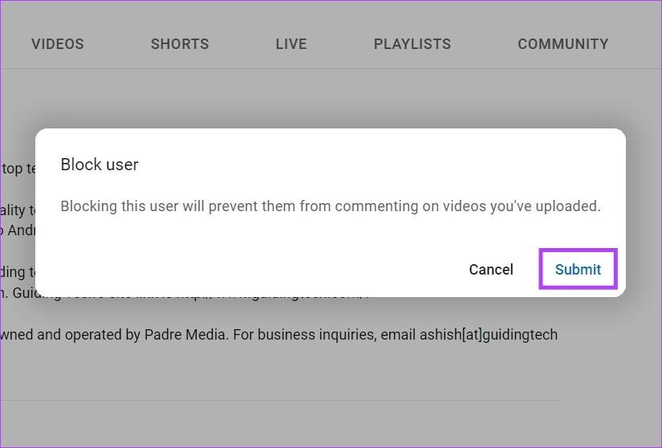The image size is (662, 448).
Task: Go to the LIVE tab
Action: (x=290, y=44)
